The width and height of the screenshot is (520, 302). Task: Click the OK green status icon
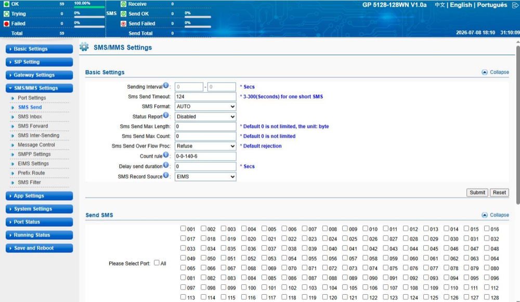[6, 4]
